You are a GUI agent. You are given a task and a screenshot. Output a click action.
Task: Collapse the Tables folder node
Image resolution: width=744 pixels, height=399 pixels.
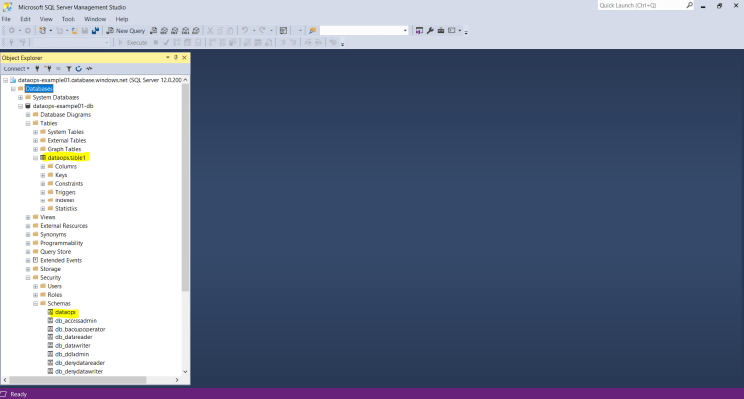pyautogui.click(x=28, y=123)
